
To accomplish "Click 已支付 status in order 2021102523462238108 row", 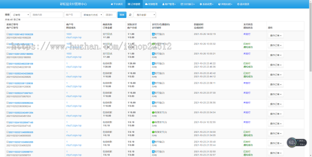I will [247, 63].
